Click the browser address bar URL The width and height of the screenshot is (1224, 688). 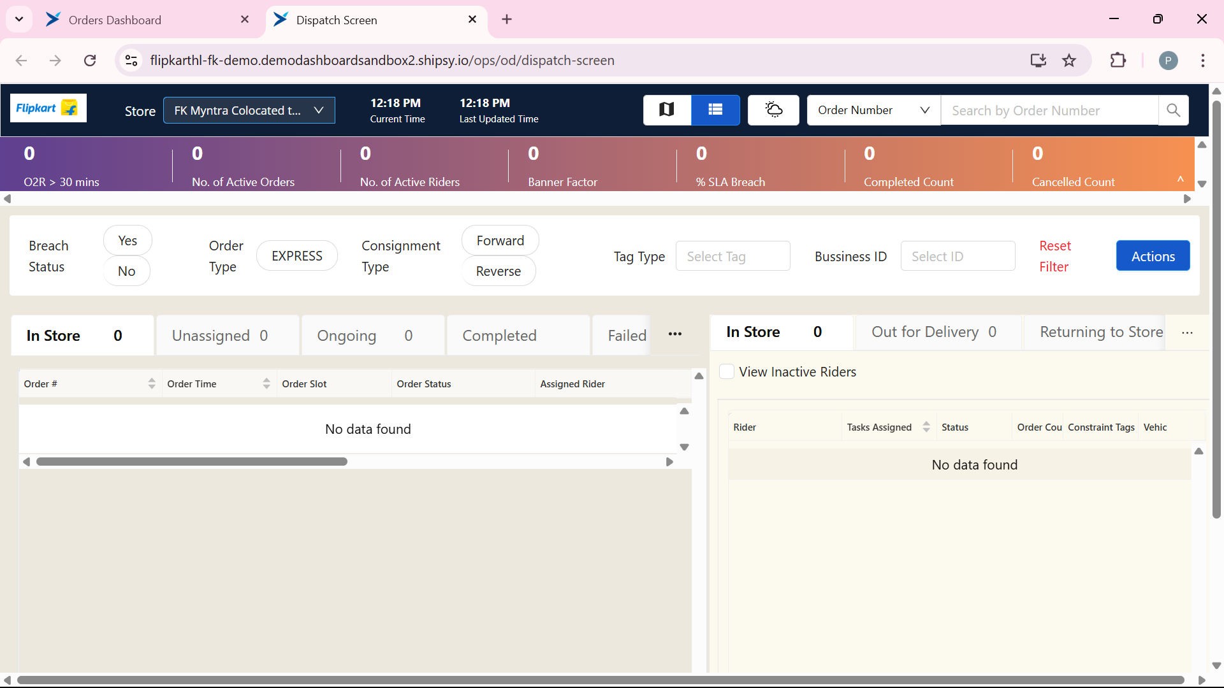pos(382,61)
